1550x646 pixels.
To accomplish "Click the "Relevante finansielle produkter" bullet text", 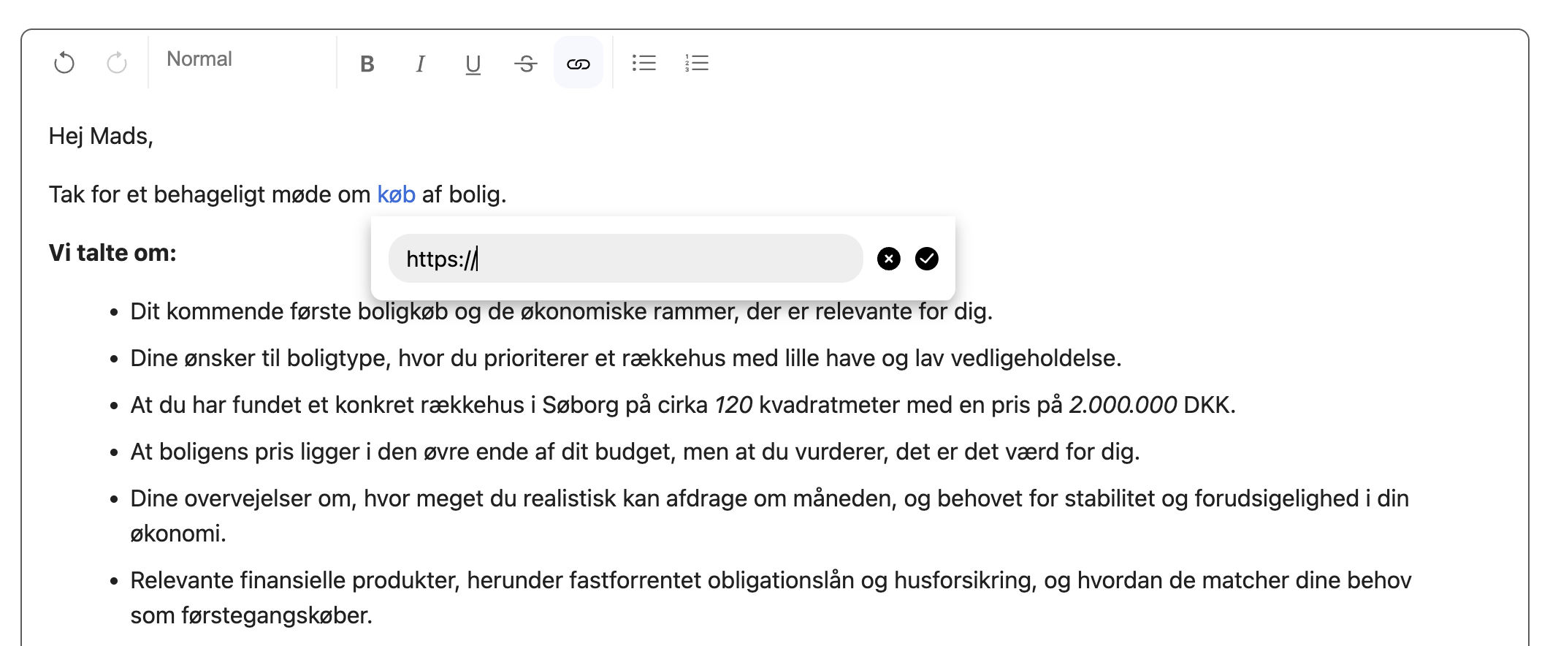I will click(770, 580).
